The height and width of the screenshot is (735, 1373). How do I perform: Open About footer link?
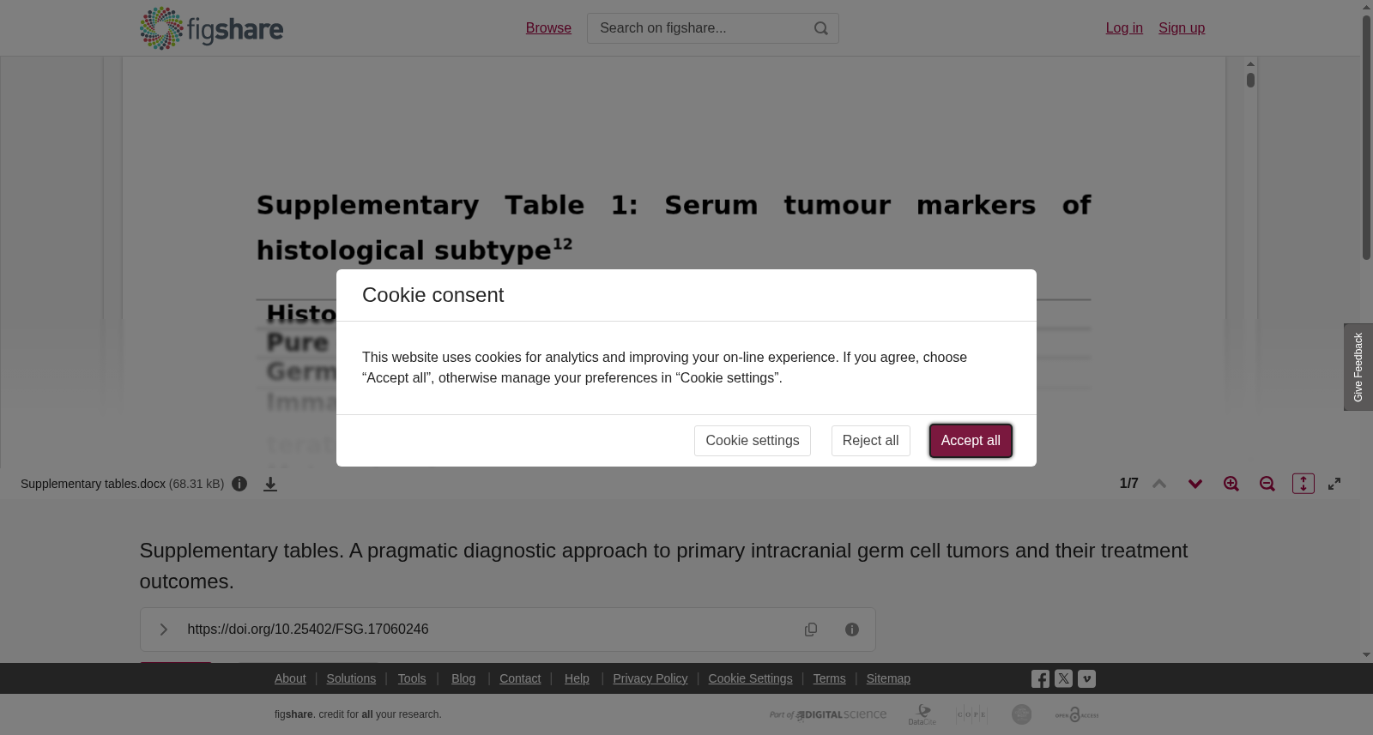[290, 678]
